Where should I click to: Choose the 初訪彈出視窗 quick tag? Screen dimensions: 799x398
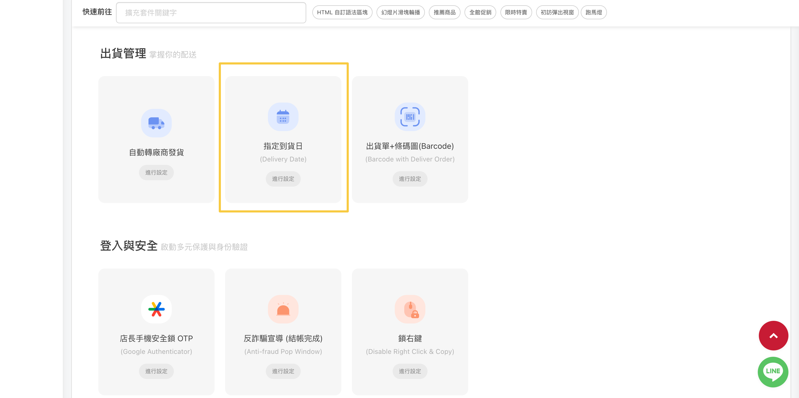tap(557, 12)
